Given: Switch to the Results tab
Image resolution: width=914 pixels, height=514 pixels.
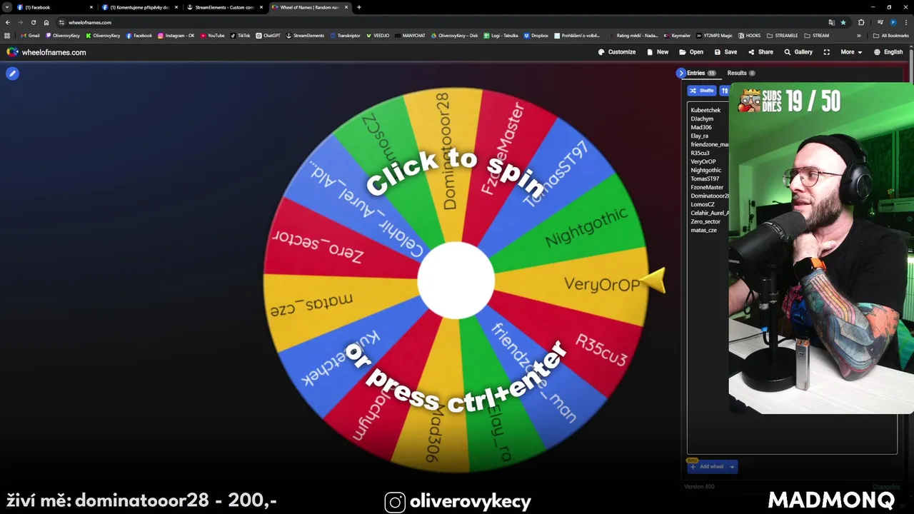Looking at the screenshot, I should point(741,73).
